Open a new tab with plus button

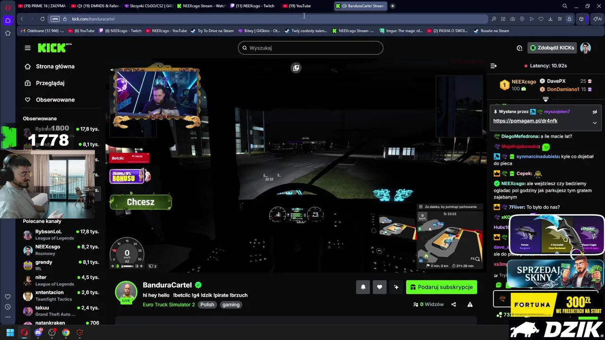pos(393,6)
